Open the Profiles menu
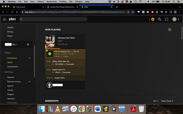 (63, 2)
